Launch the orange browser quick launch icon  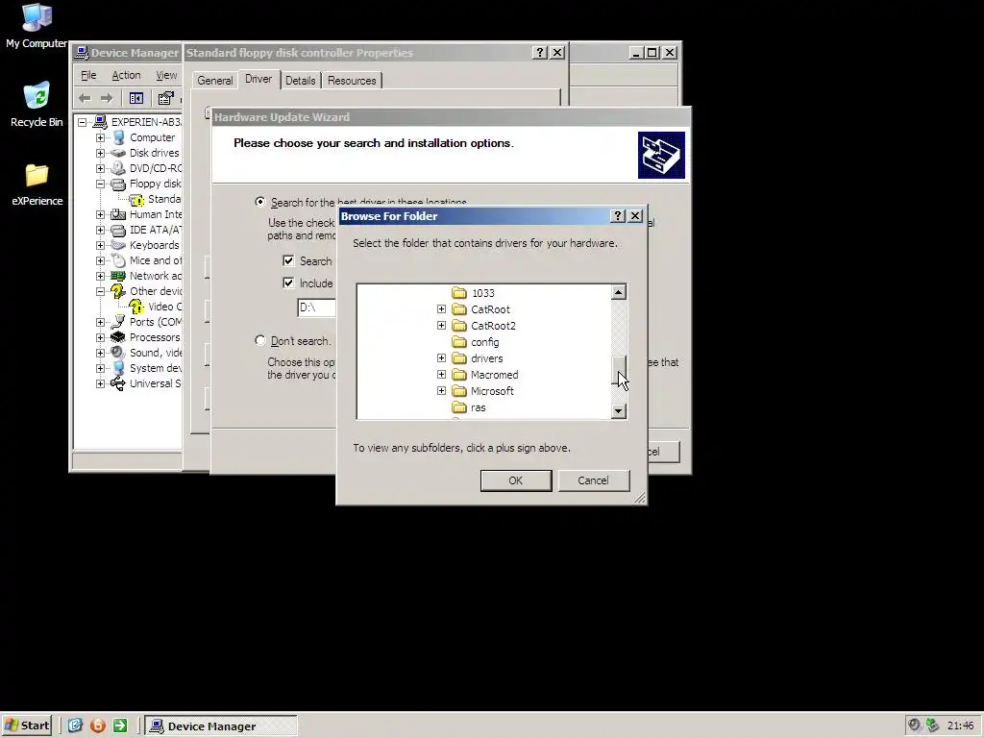coord(98,726)
